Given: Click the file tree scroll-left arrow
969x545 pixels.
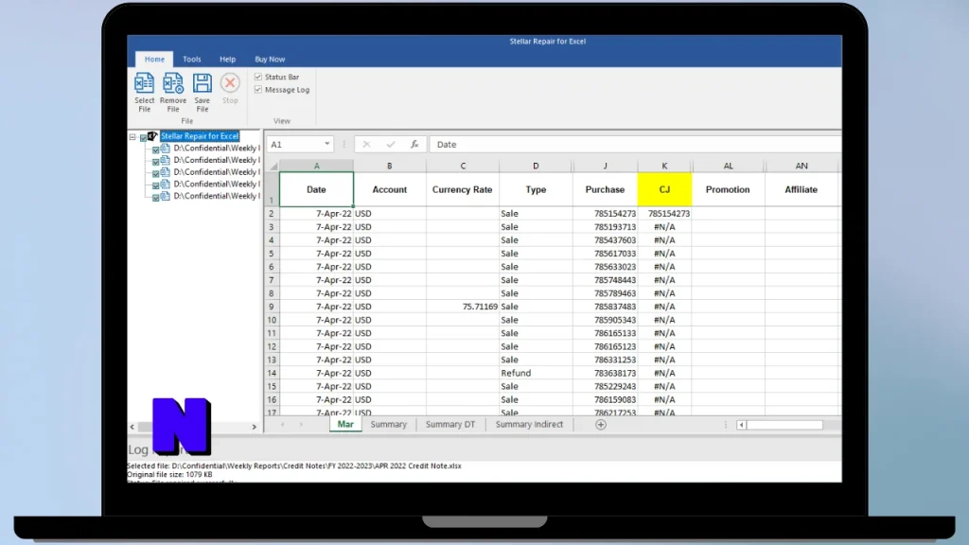Looking at the screenshot, I should click(132, 427).
